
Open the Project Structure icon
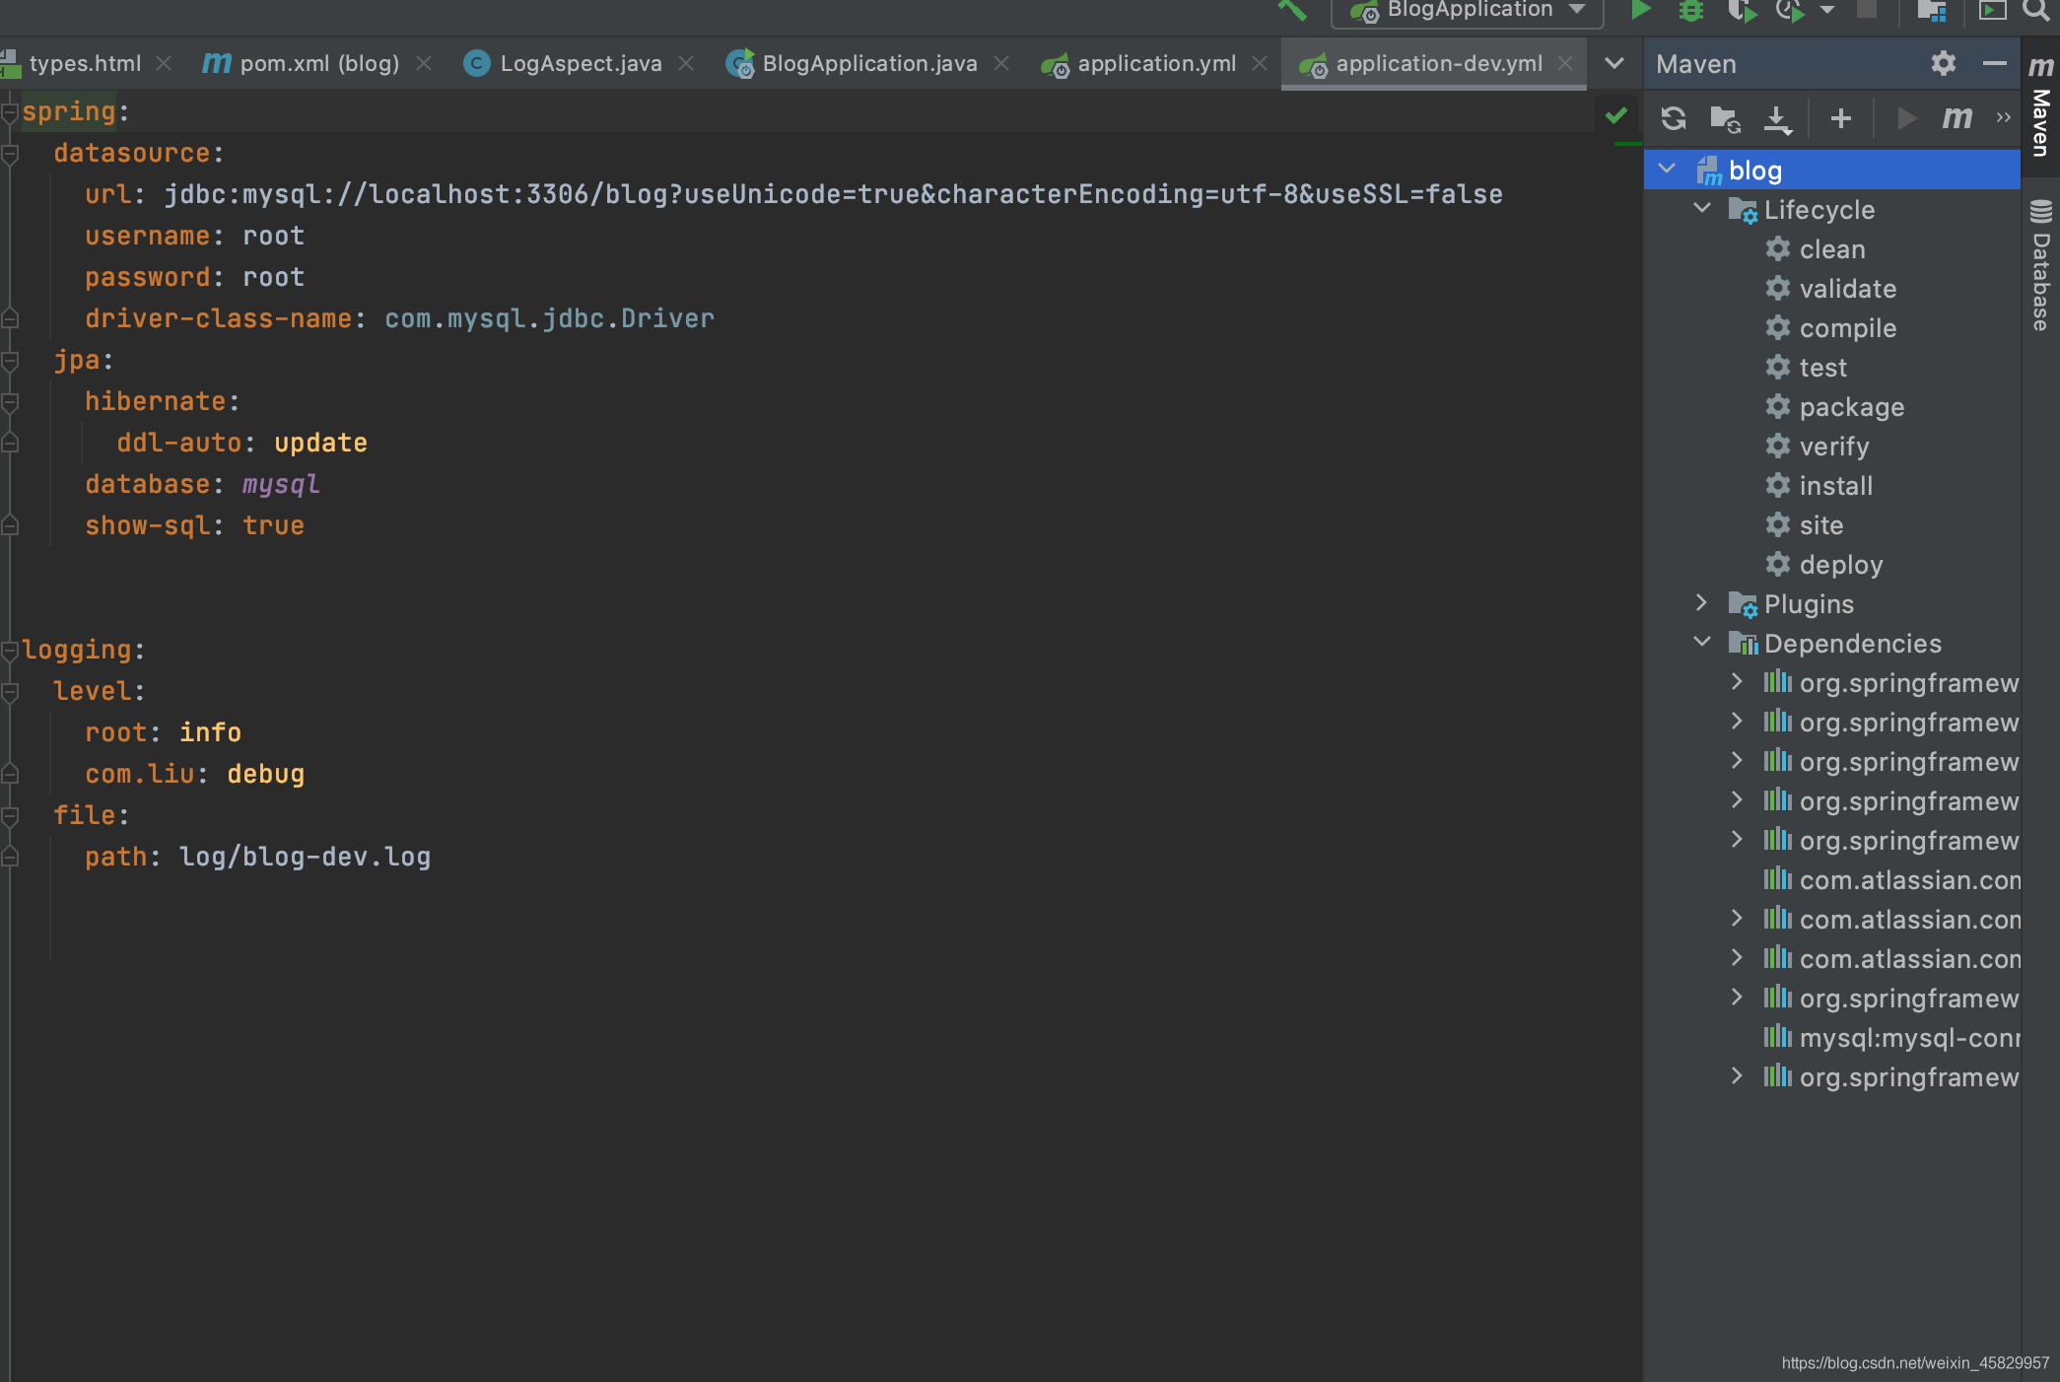(1931, 10)
